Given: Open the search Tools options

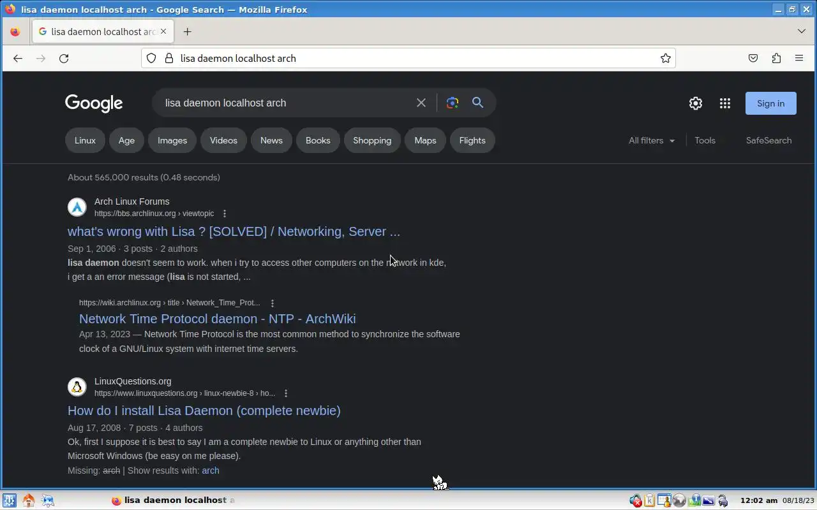Looking at the screenshot, I should [705, 140].
